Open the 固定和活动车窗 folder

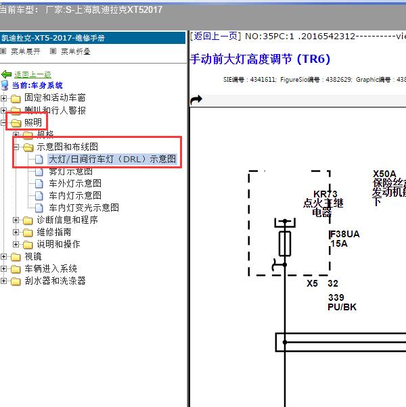pyautogui.click(x=55, y=97)
